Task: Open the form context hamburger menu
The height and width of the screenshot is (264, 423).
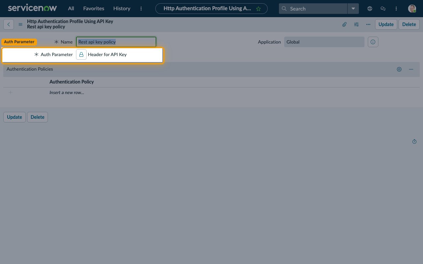Action: (20, 24)
